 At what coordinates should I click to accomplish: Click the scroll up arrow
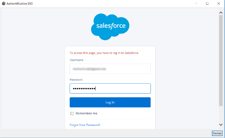[x=221, y=12]
